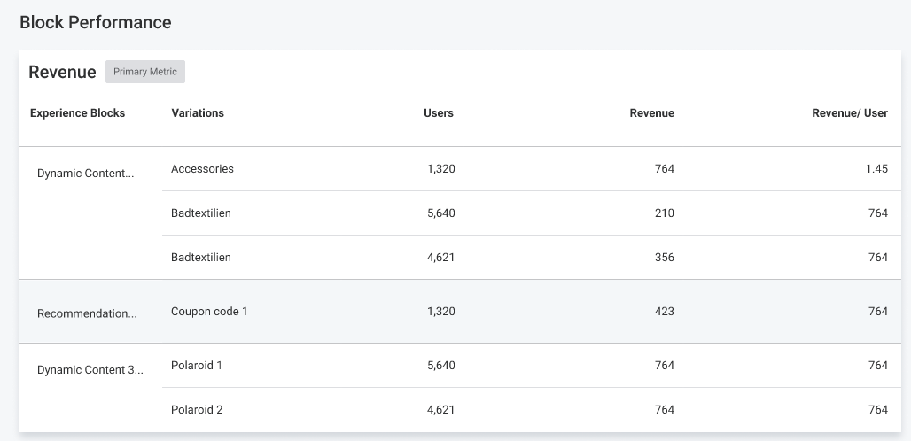Click the 1.45 revenue per user value
This screenshot has width=911, height=441.
(x=876, y=169)
